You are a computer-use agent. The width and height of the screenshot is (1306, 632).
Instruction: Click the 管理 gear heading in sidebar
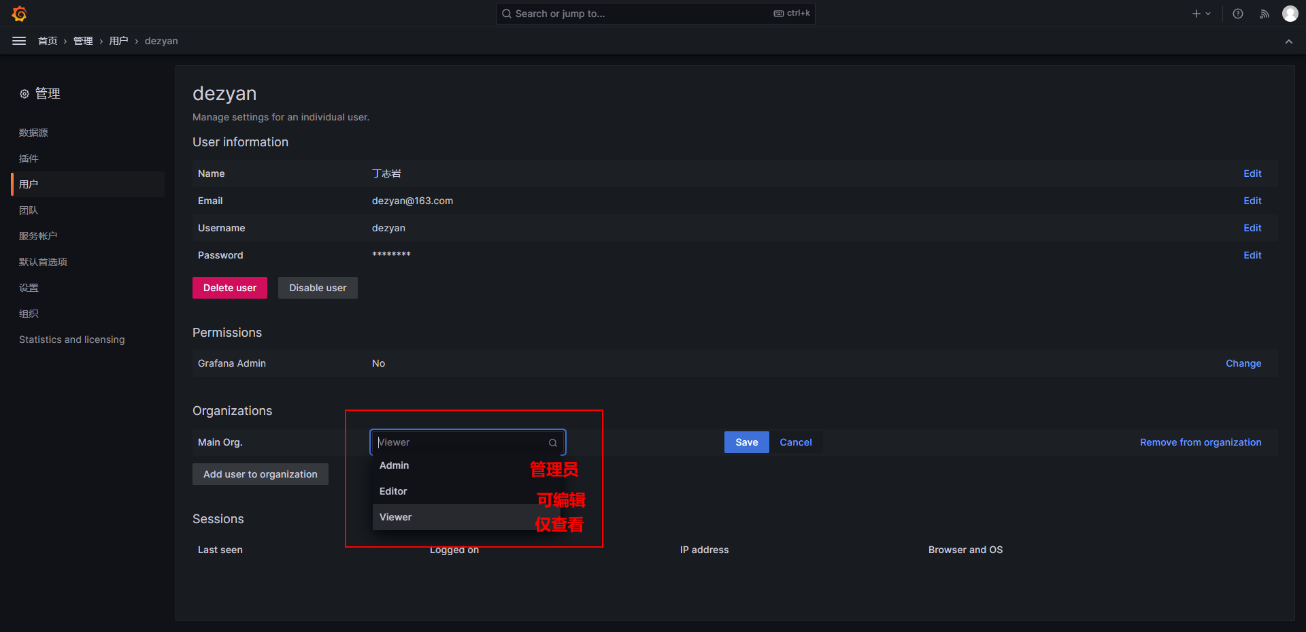click(40, 93)
